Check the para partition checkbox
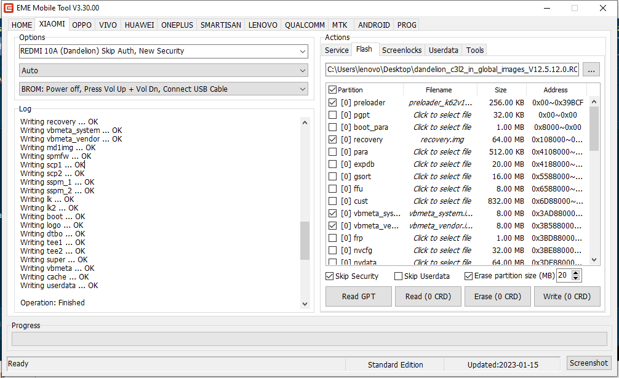Viewport: 619px width, 378px height. point(332,151)
